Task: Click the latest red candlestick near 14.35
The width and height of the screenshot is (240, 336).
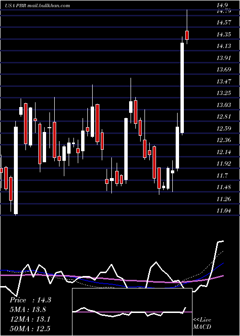Action: click(x=187, y=35)
